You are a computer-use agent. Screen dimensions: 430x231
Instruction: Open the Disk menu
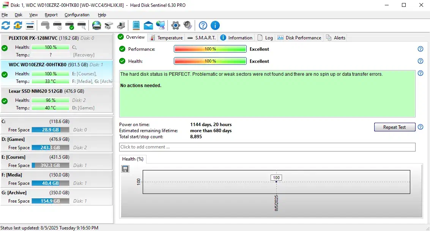[19, 15]
